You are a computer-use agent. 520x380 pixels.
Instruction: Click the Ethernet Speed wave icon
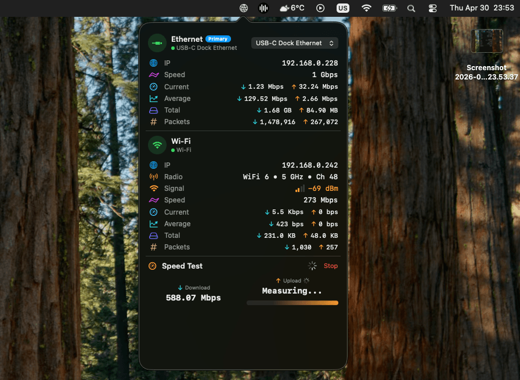(x=154, y=75)
